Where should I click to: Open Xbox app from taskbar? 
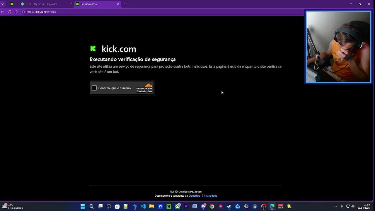click(178, 206)
